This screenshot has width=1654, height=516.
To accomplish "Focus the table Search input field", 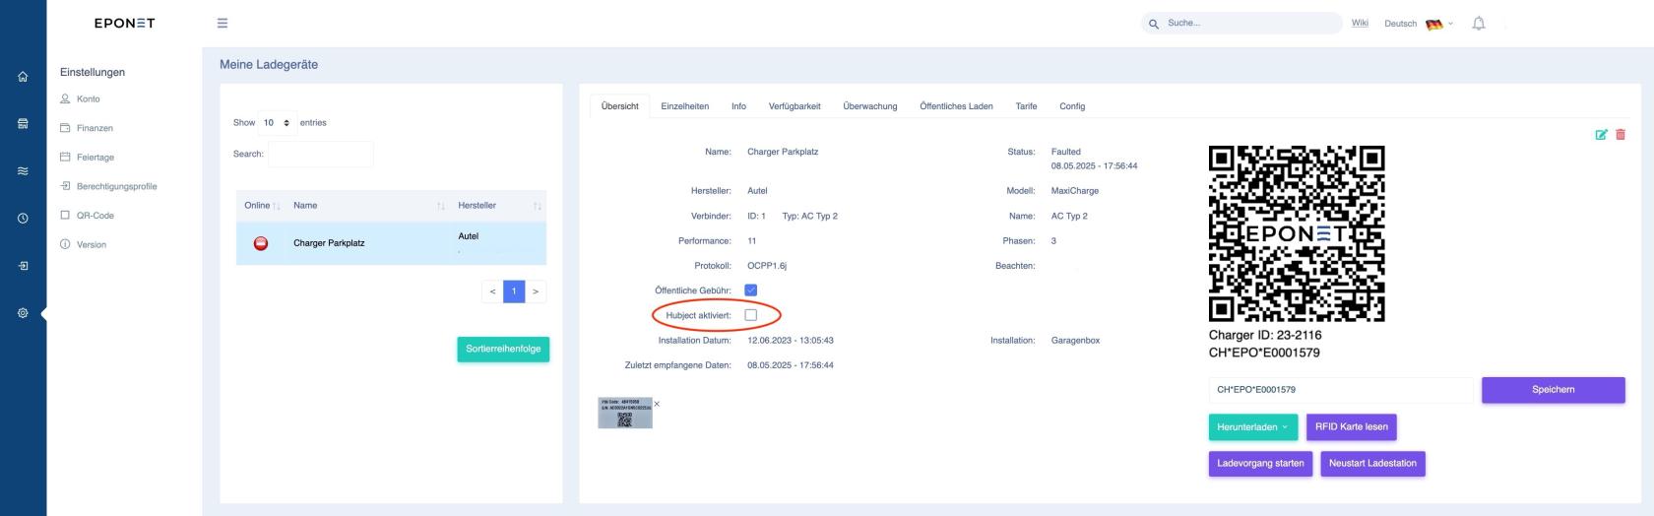I will pos(321,154).
